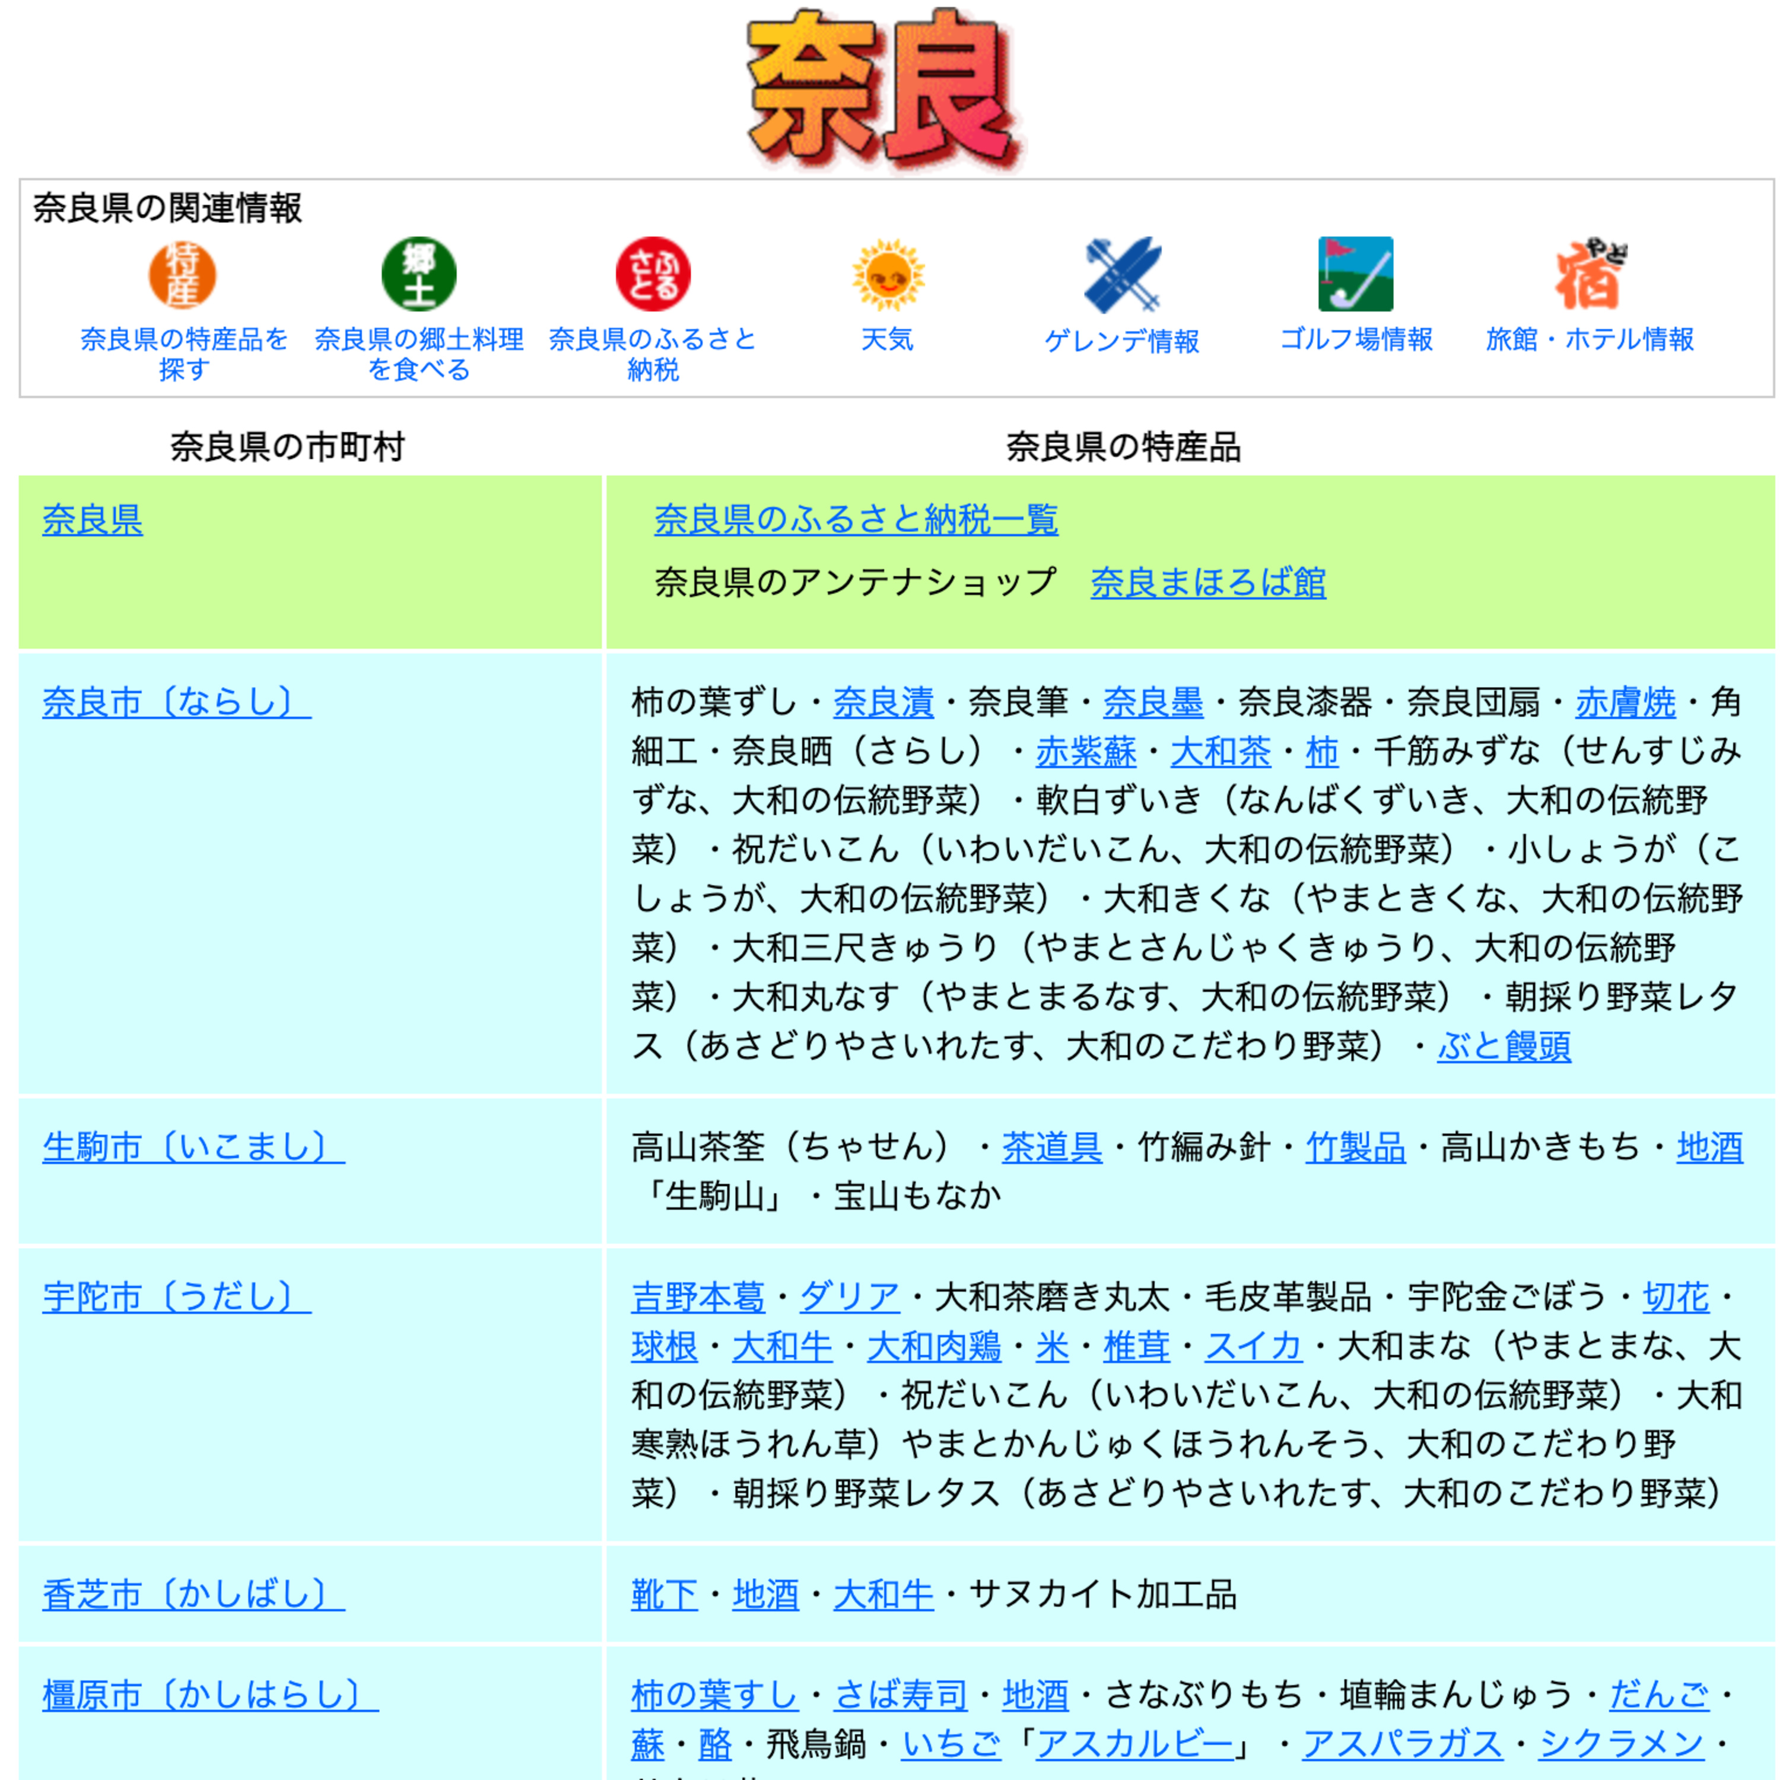
Task: Open the さば寿司 link
Action: click(901, 1695)
